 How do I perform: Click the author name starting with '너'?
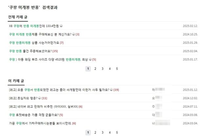tap(154, 123)
